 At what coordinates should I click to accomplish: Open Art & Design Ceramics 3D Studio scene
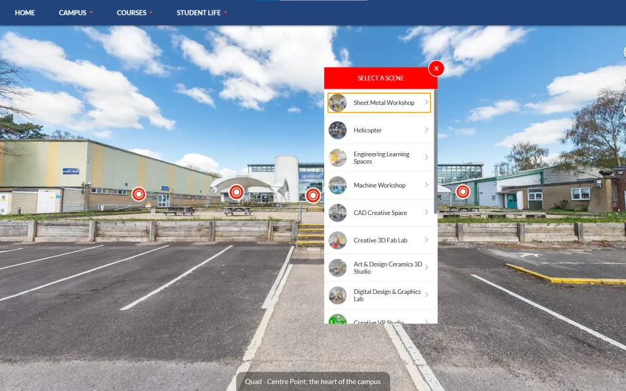379,268
